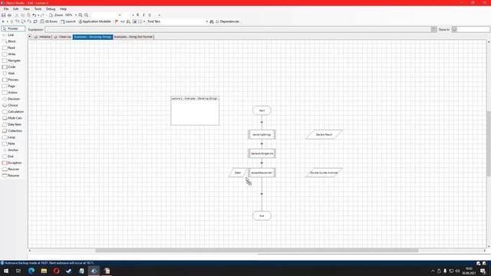Screen dimensions: 491x276
Task: Select the Resume stage tool
Action: click(11, 176)
